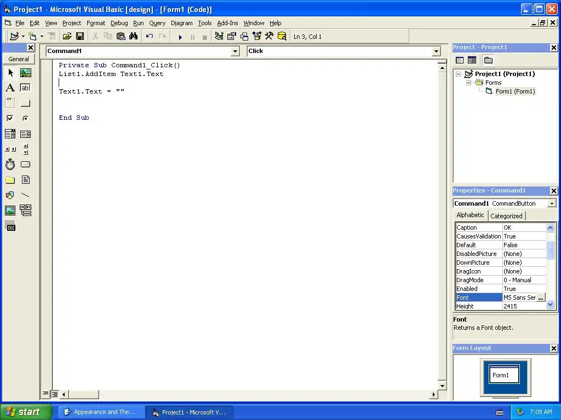The width and height of the screenshot is (561, 420).
Task: Select the FileListBox control in the toolbox
Action: [x=25, y=179]
